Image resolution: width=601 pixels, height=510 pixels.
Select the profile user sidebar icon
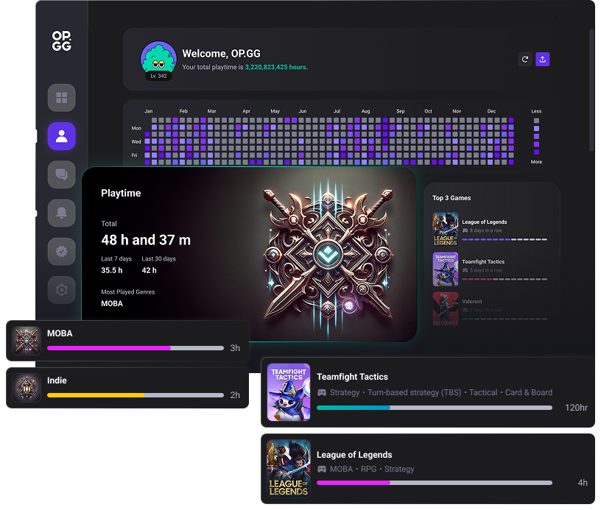(61, 136)
